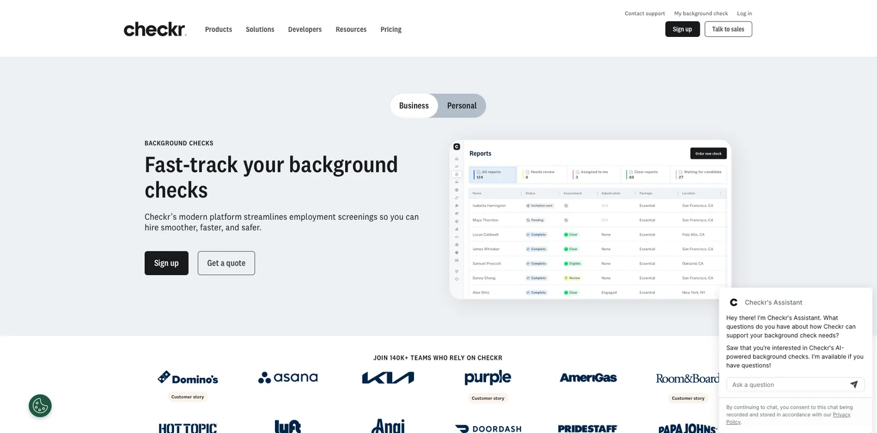The width and height of the screenshot is (877, 433).
Task: Click Order new check in preview
Action: point(708,154)
